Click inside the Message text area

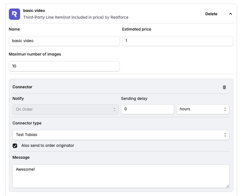tap(121, 176)
